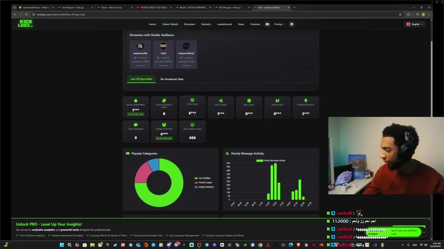Go to Streamers page

click(189, 24)
